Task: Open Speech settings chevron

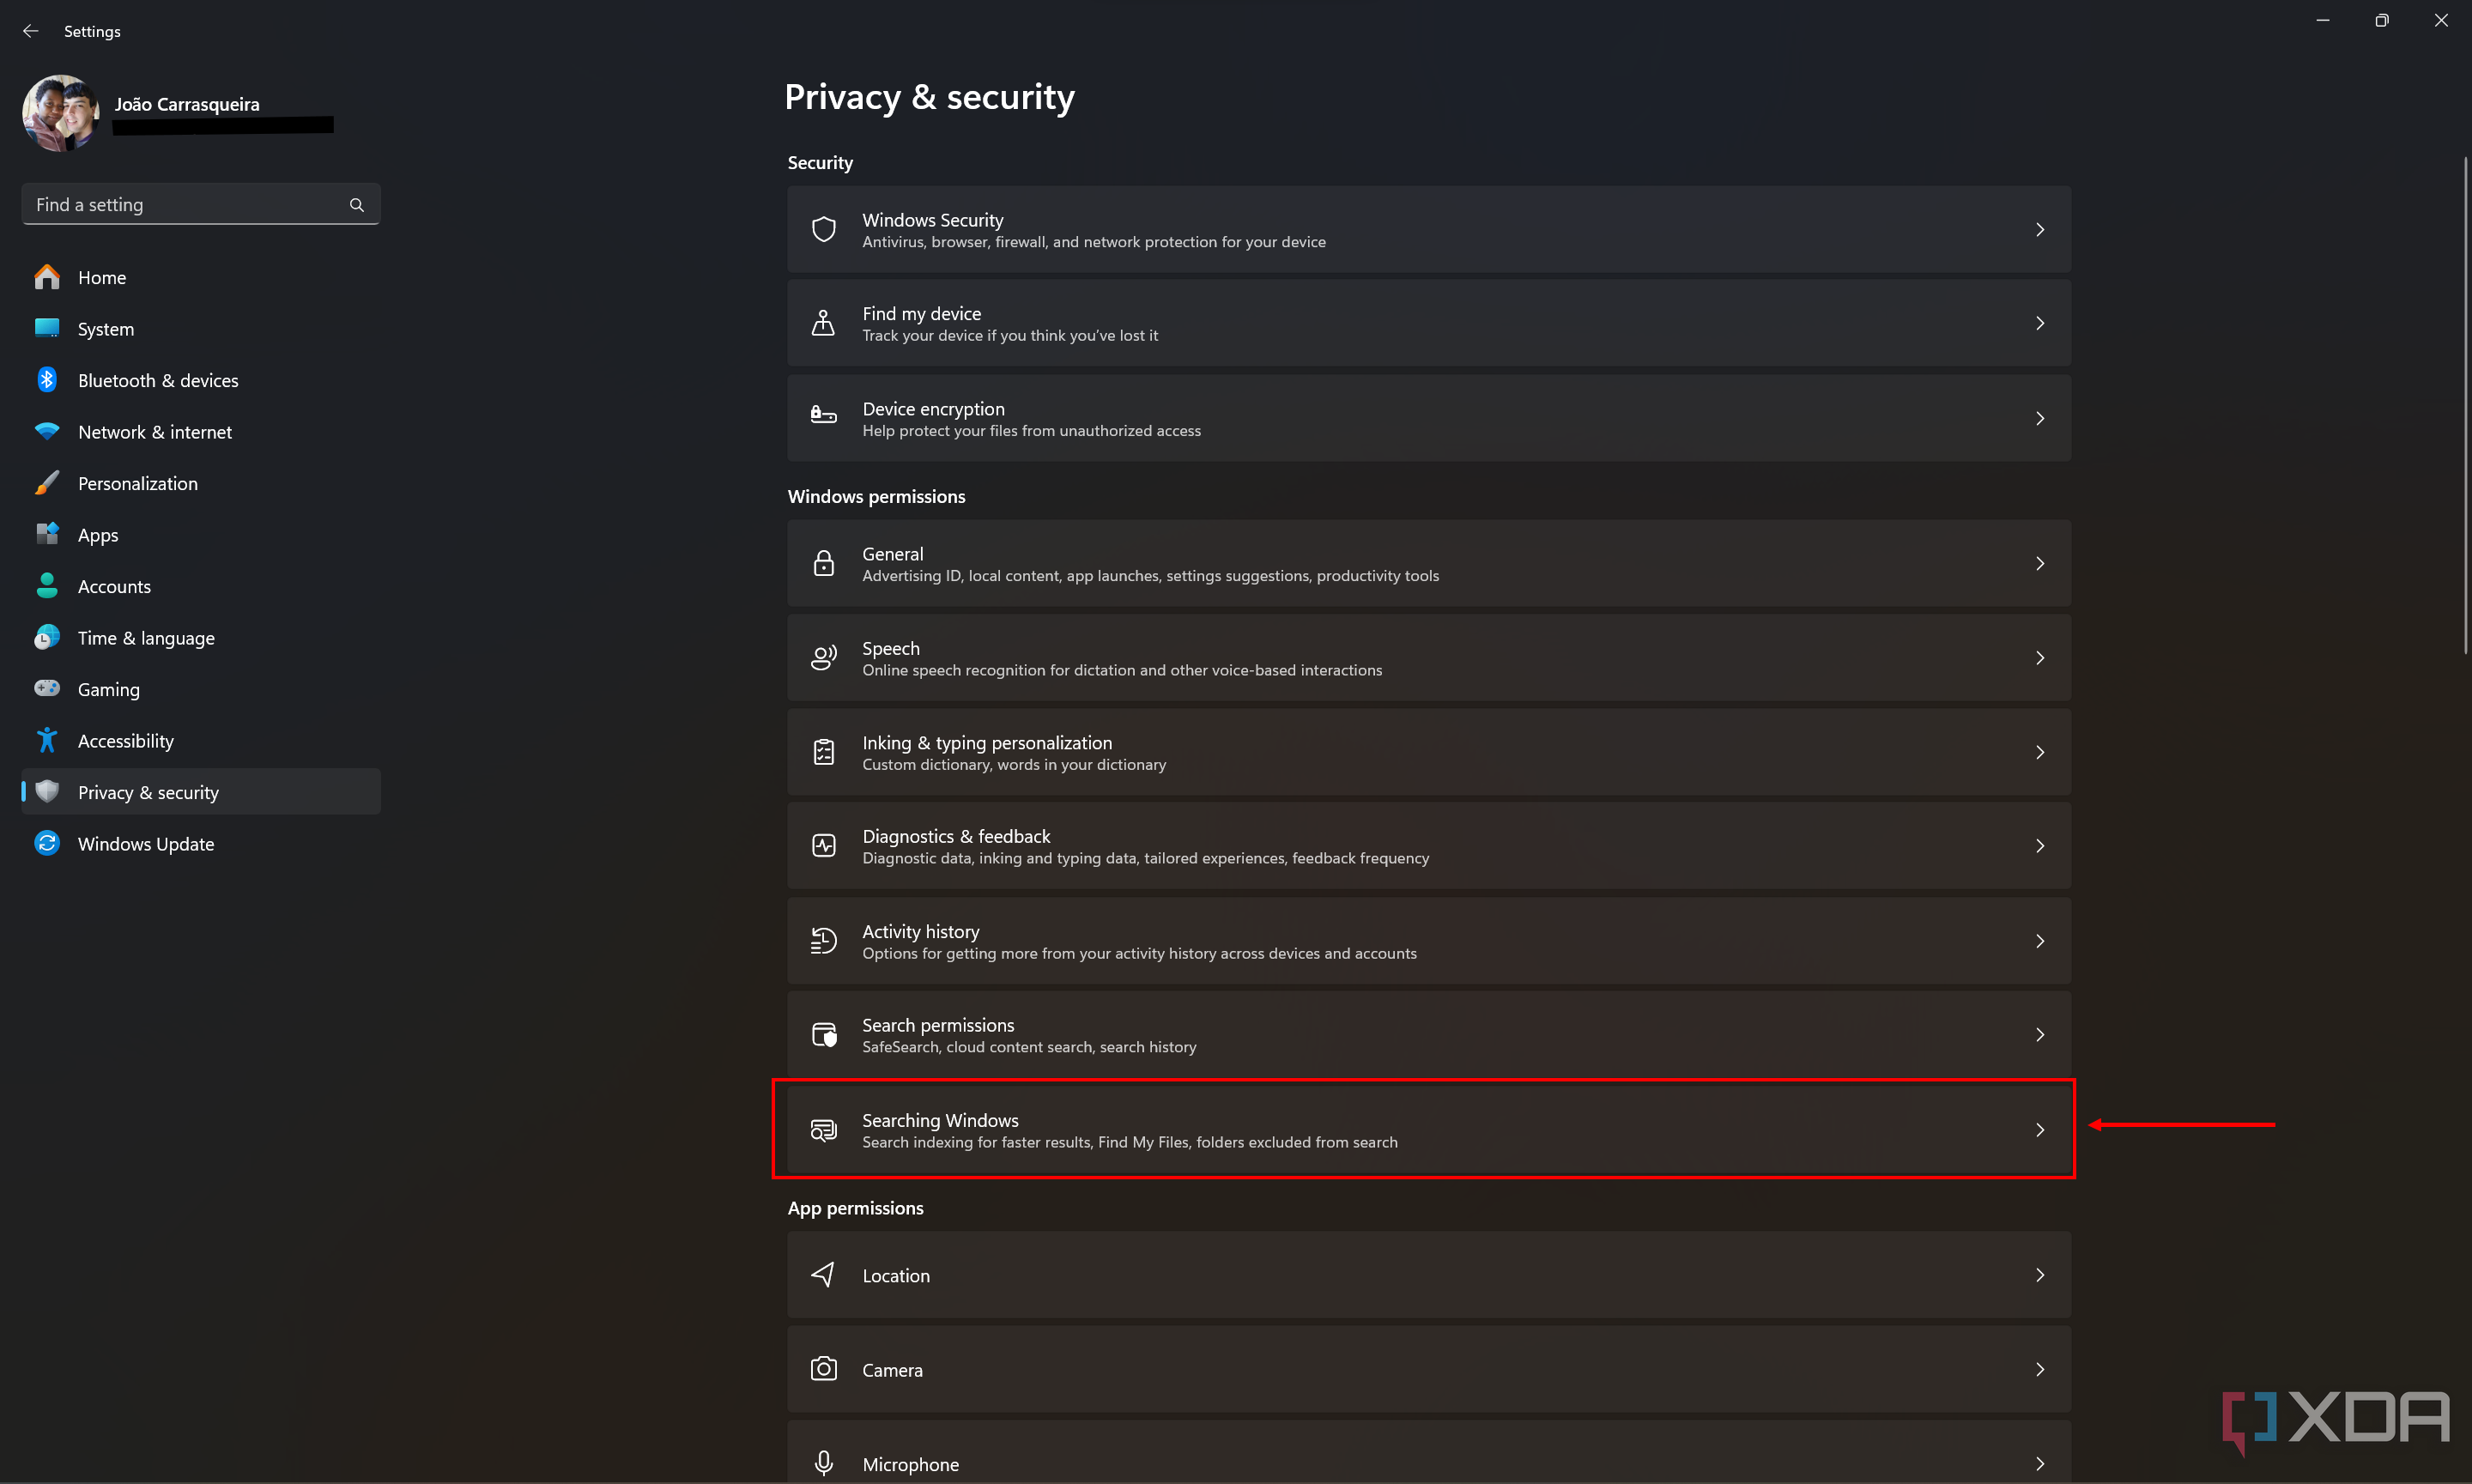Action: point(2039,657)
